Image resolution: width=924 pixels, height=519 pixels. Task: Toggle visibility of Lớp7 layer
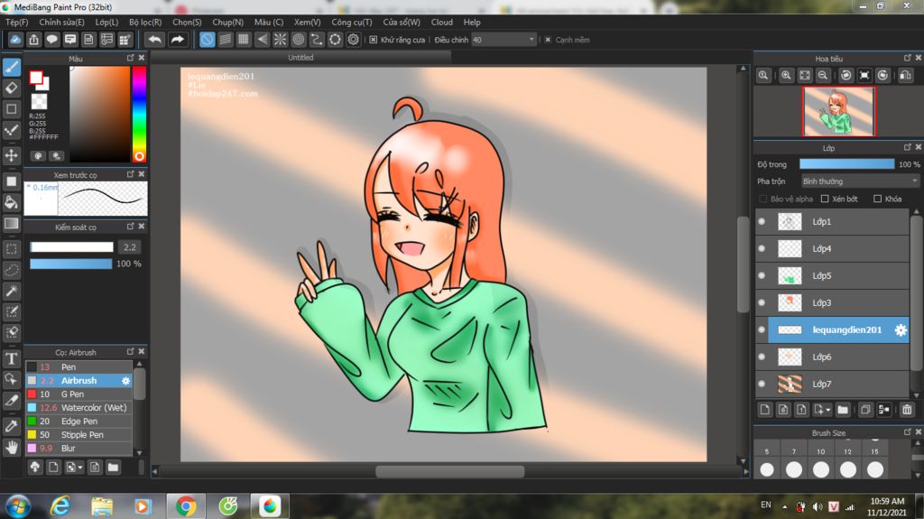[762, 384]
